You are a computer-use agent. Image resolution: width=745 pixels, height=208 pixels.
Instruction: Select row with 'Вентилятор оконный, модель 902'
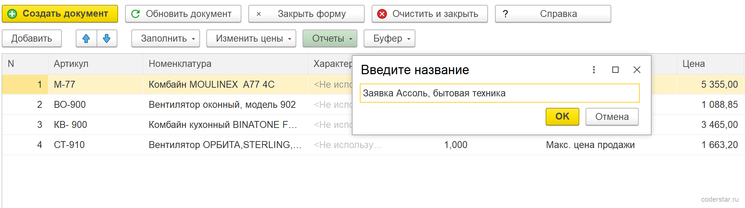[373, 105]
